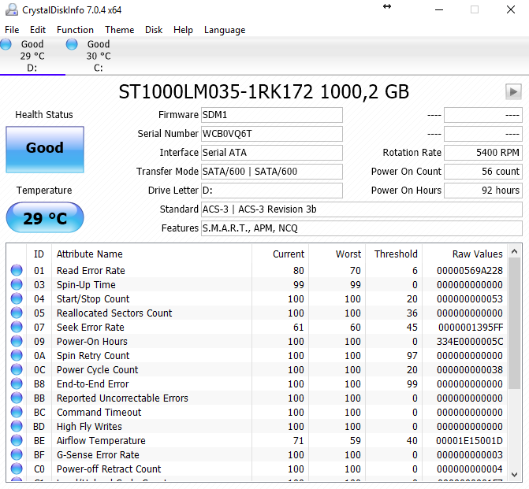
Task: Select the C: drive status icon
Action: 72,45
